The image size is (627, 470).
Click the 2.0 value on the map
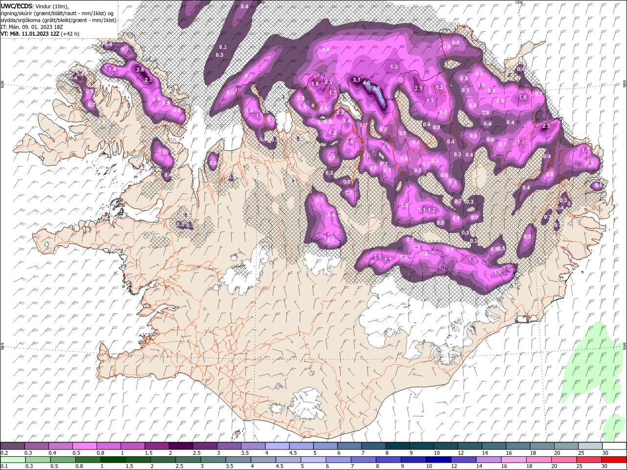[x=340, y=112]
